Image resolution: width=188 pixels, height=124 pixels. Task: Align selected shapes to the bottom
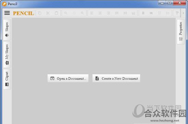point(133,13)
